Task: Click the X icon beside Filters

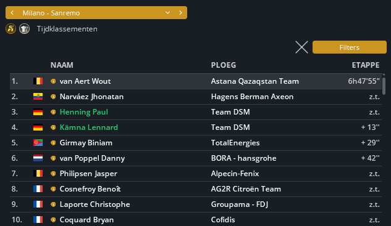Action: point(301,47)
